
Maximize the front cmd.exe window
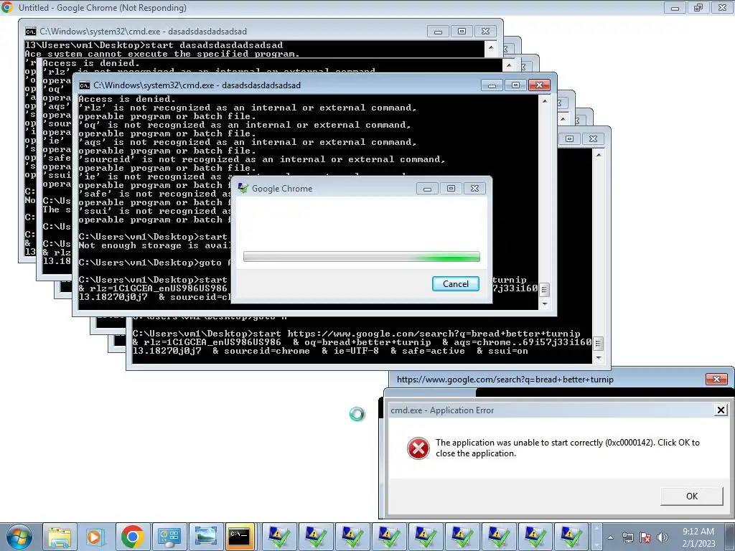click(x=515, y=85)
